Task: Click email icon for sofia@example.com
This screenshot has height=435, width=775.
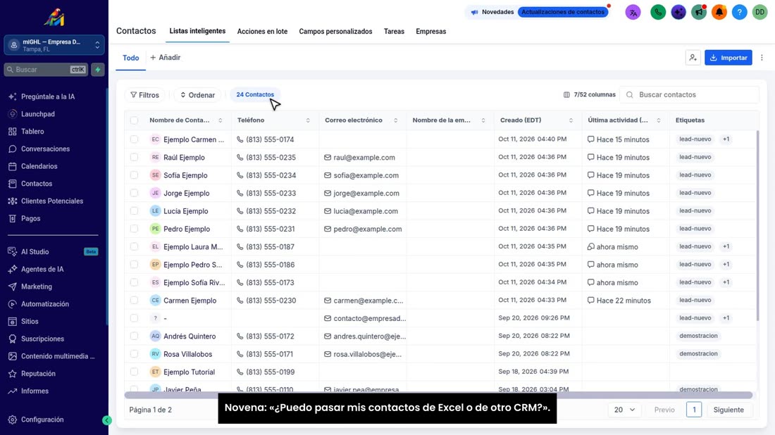Action: 327,175
